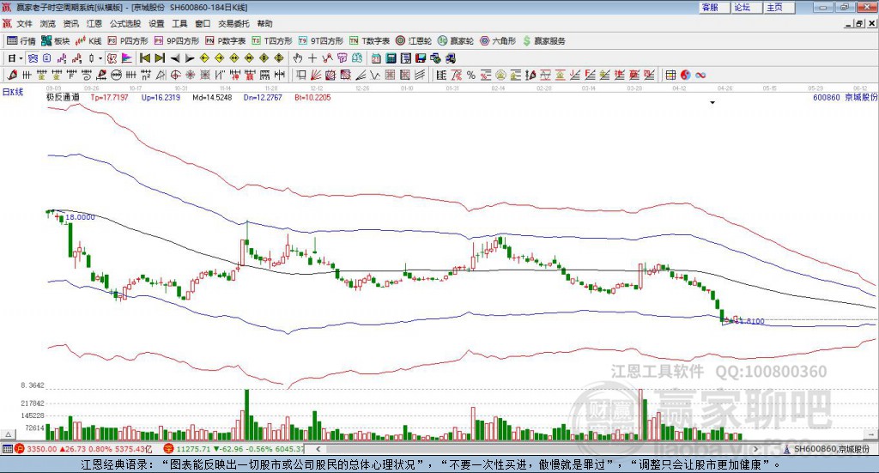Screen dimensions: 879x473
Task: Open the 江恩 menu
Action: pos(94,23)
